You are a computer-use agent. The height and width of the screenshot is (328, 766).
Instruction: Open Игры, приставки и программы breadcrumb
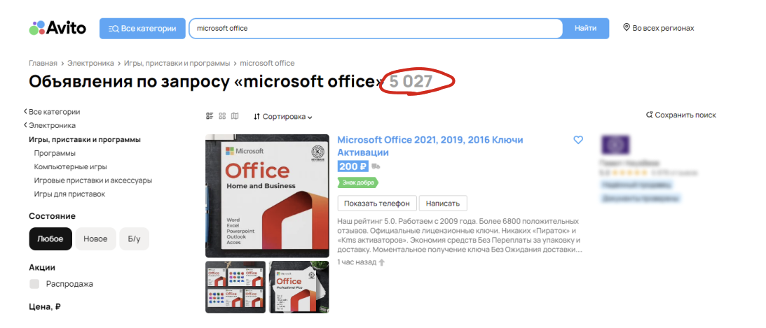click(177, 64)
